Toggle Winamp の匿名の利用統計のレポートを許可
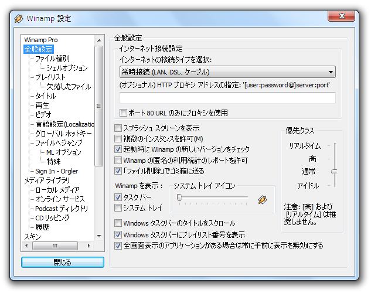Screen dimensions: 371x293 point(118,161)
